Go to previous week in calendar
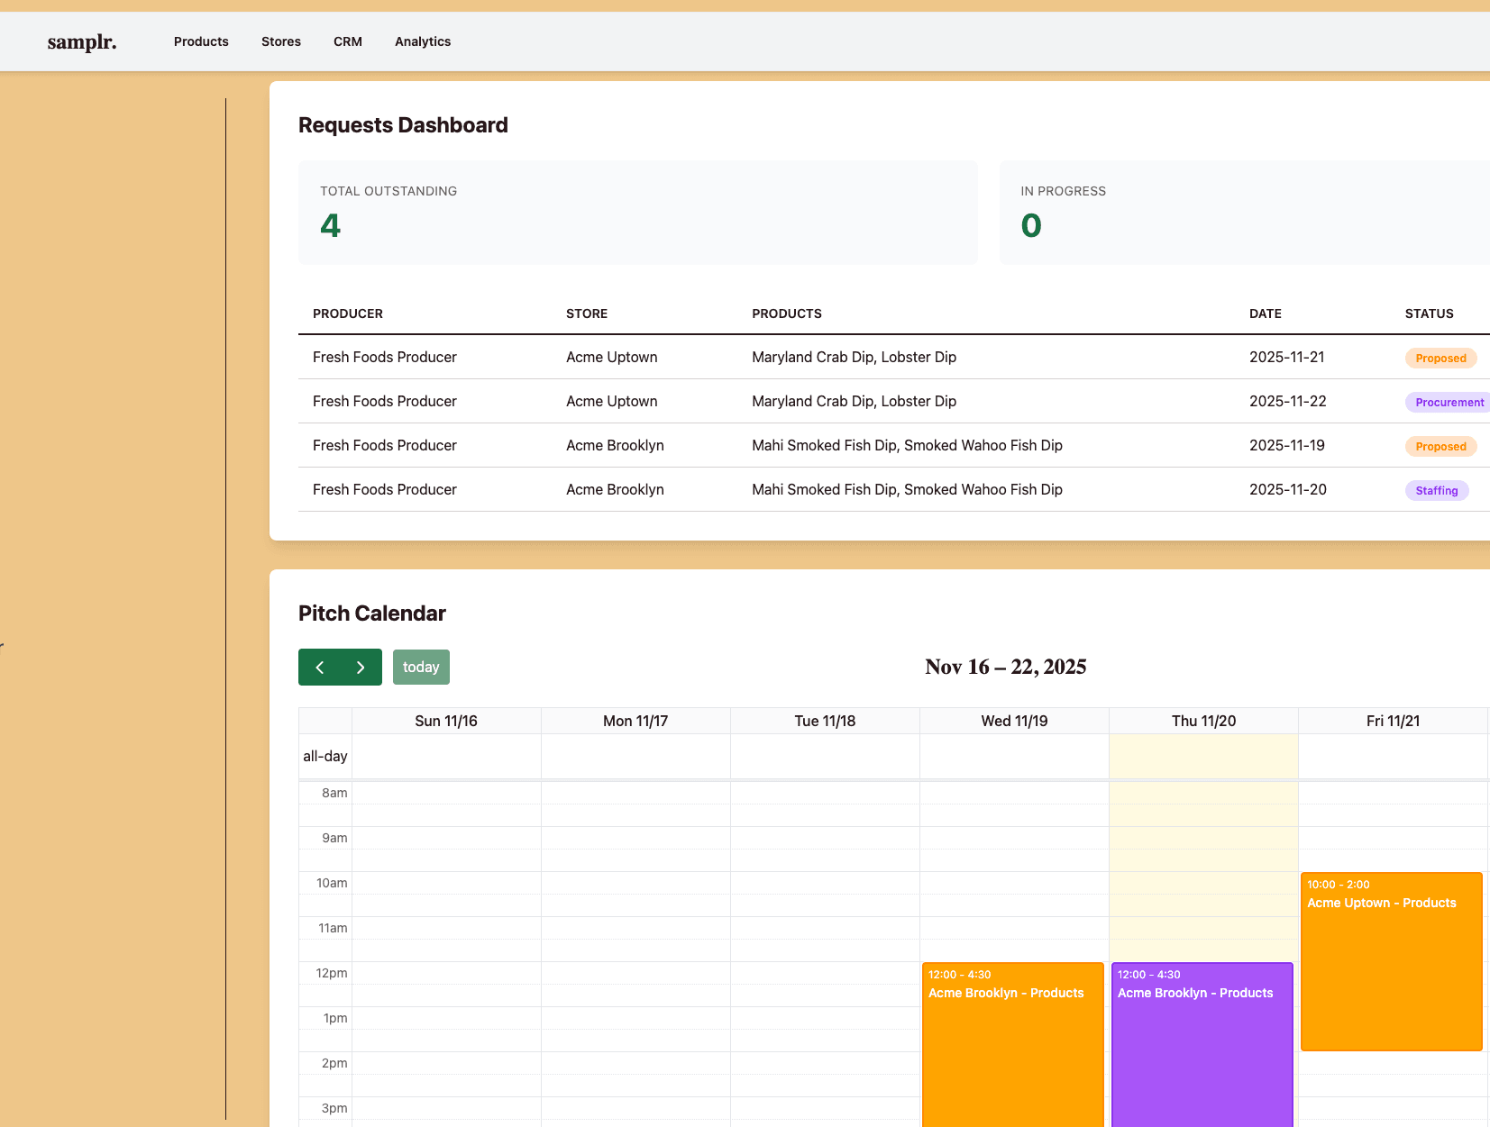The width and height of the screenshot is (1490, 1127). pos(320,668)
